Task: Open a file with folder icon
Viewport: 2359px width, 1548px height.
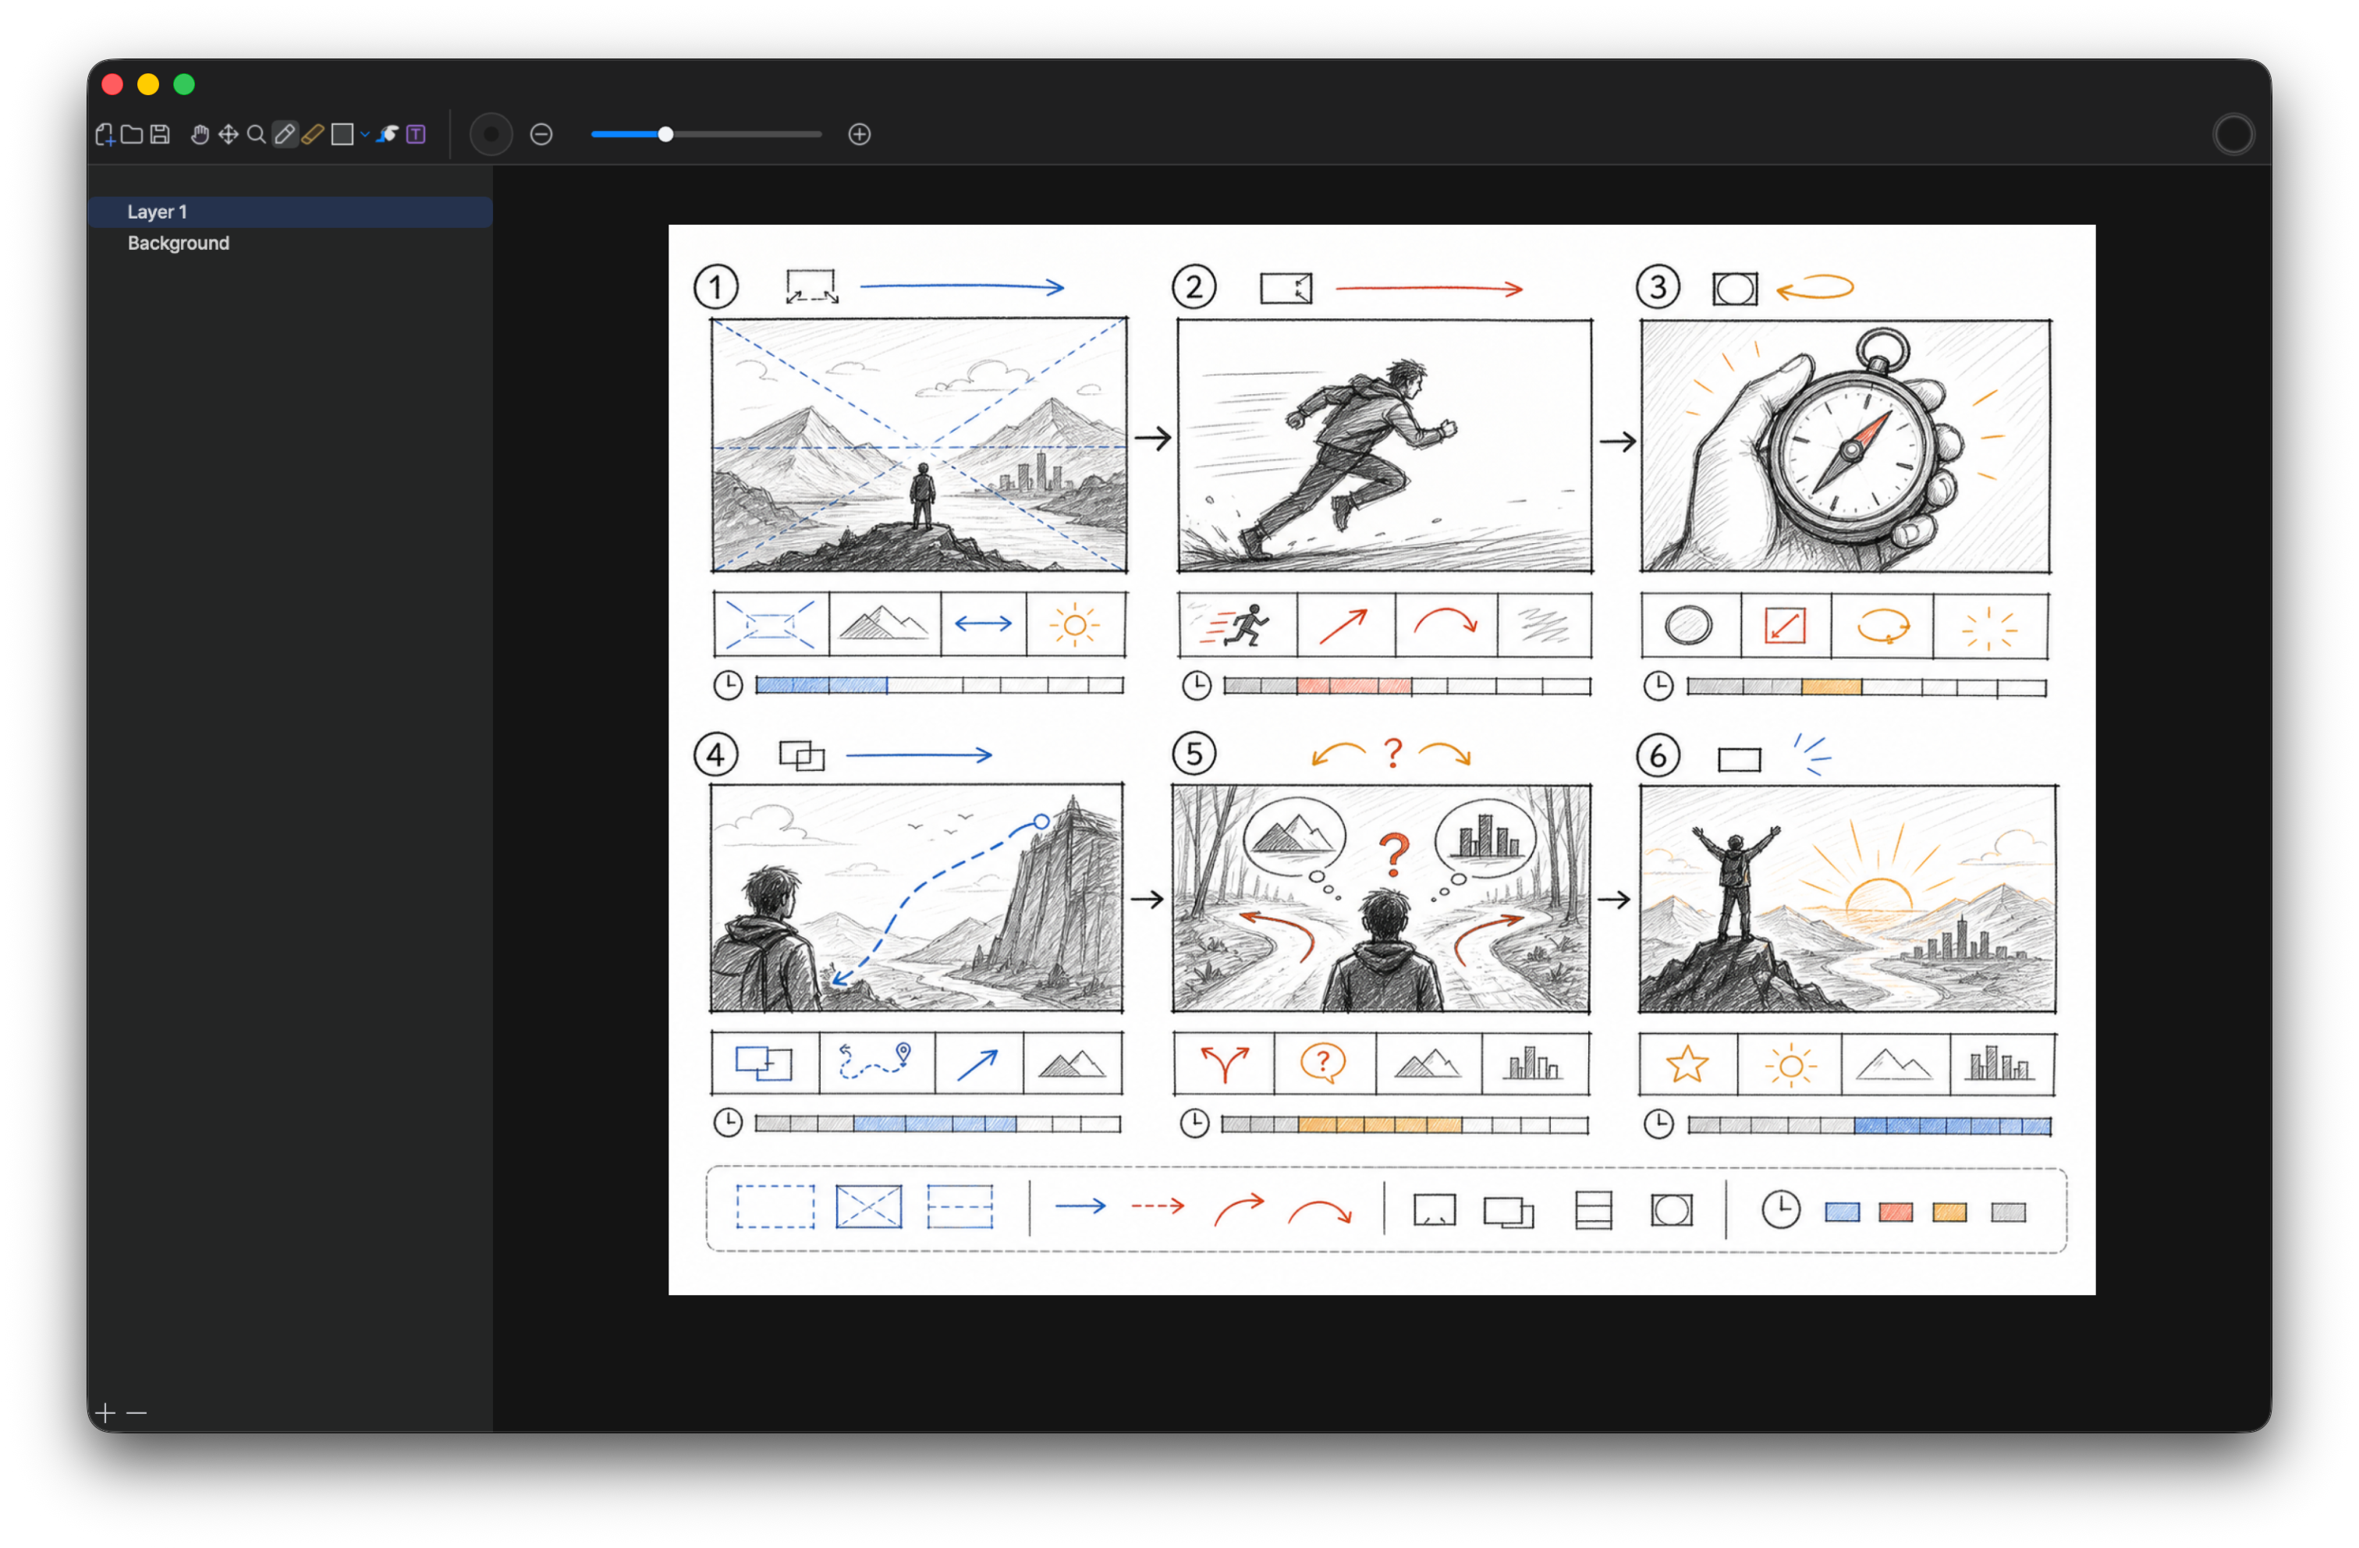Action: [132, 135]
